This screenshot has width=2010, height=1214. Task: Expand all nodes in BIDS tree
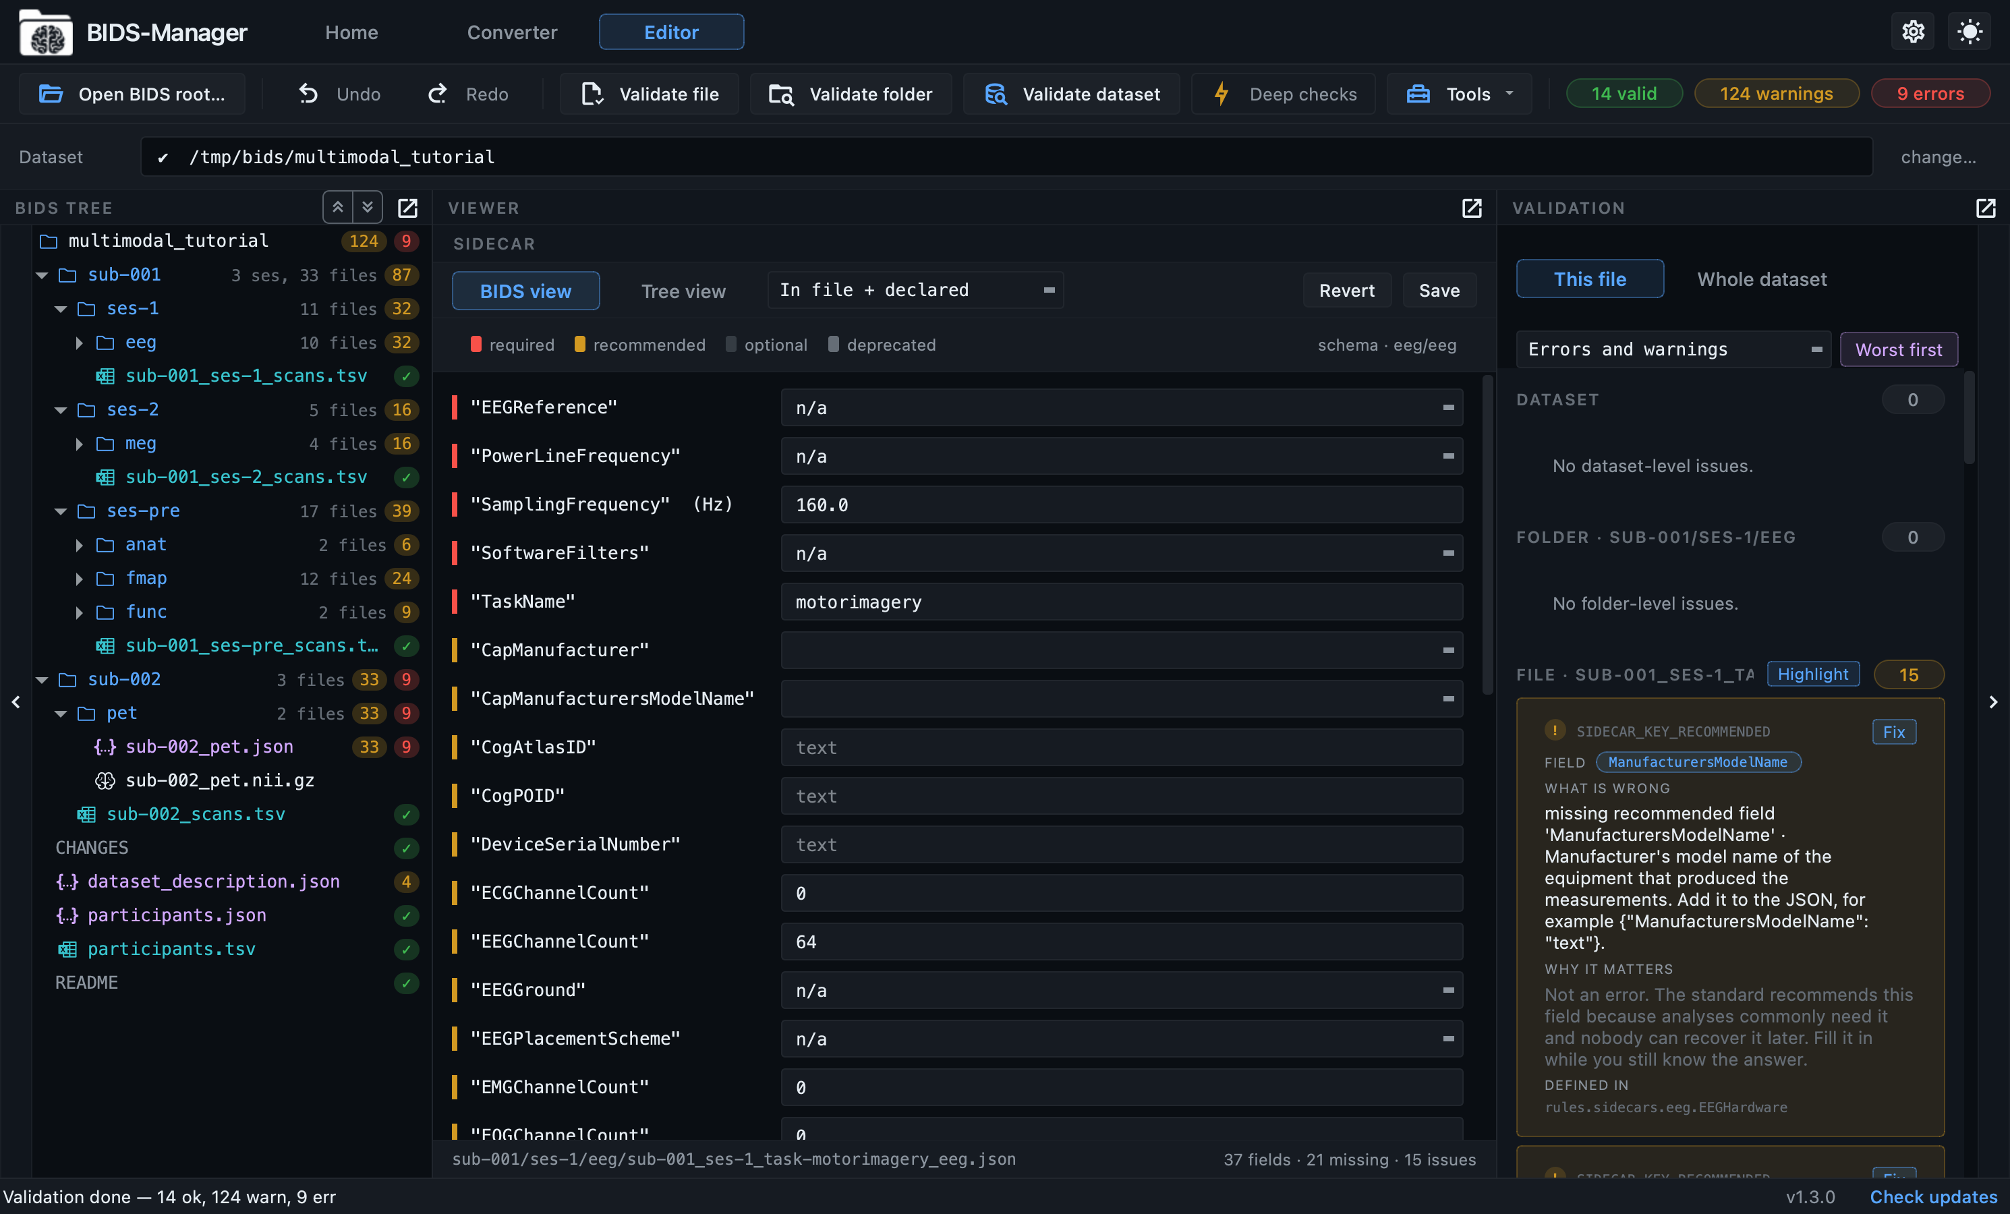coord(368,207)
